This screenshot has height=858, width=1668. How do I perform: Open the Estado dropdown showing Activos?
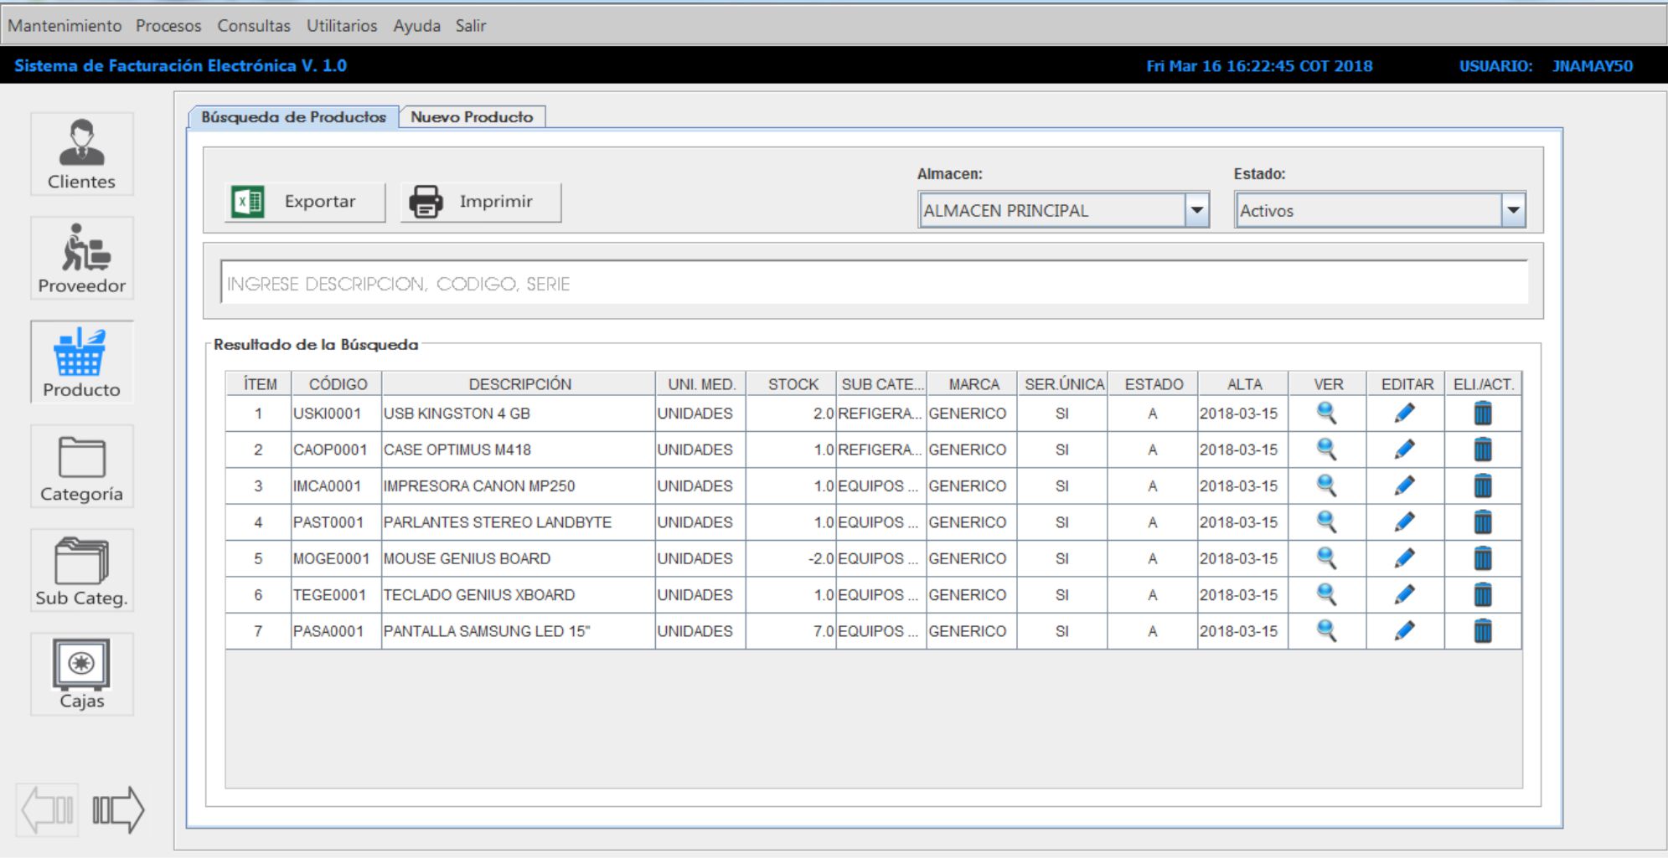pyautogui.click(x=1512, y=210)
